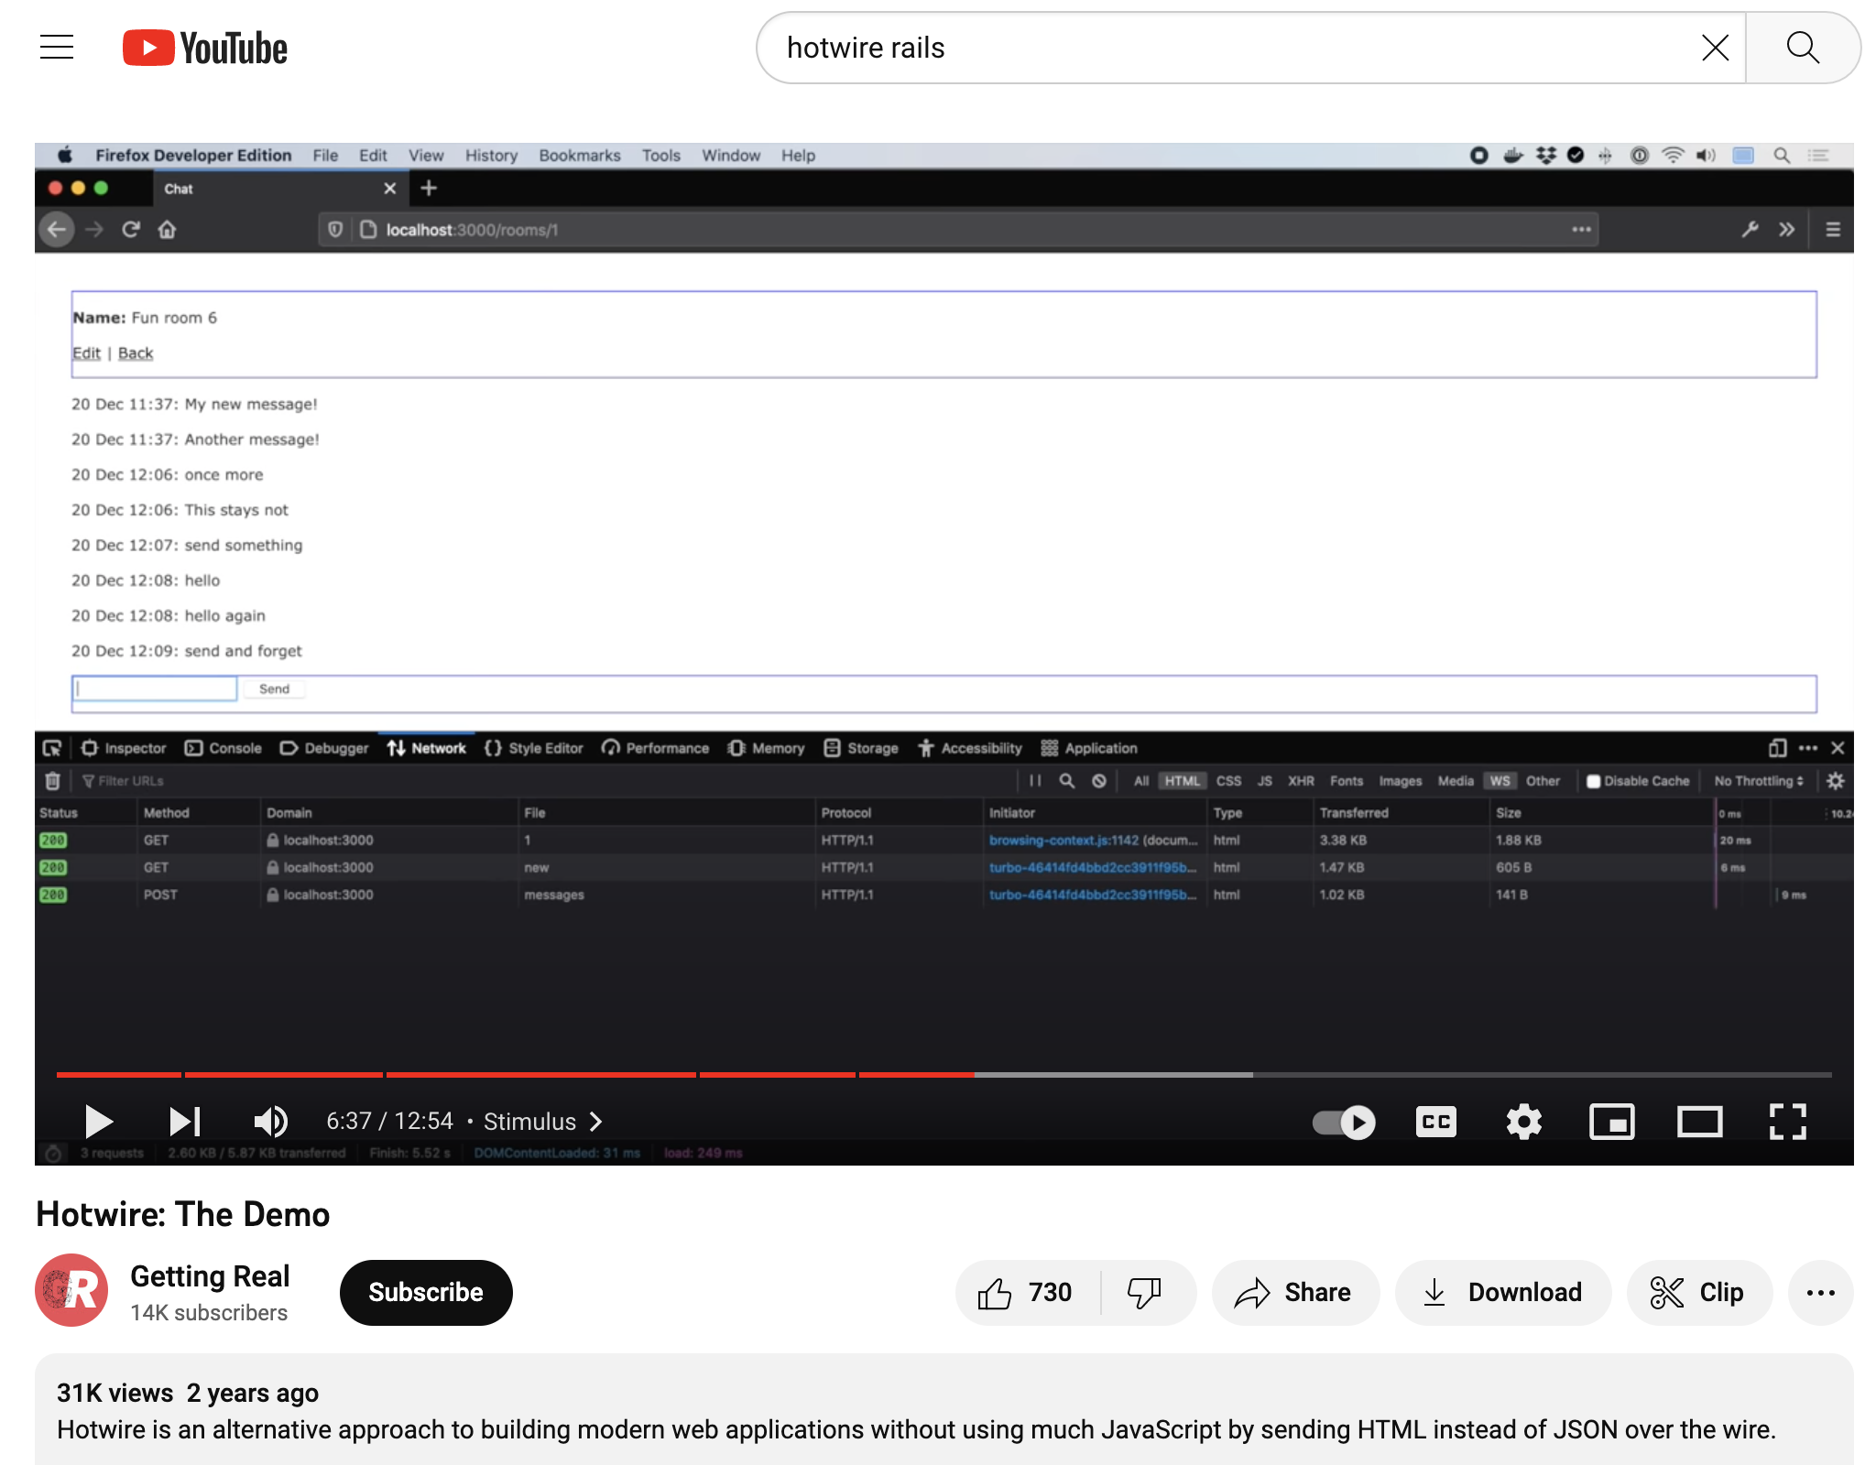Enter full screen
The height and width of the screenshot is (1465, 1876).
pos(1787,1122)
